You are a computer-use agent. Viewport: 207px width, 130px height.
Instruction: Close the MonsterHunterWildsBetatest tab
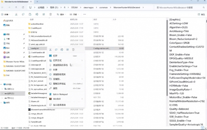31,2
